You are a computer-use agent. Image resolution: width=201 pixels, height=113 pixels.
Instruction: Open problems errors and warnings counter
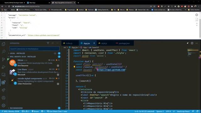click(x=25, y=111)
